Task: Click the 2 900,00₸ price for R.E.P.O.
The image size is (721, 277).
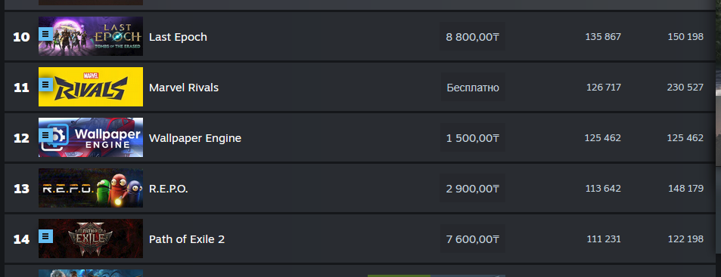Action: click(472, 189)
